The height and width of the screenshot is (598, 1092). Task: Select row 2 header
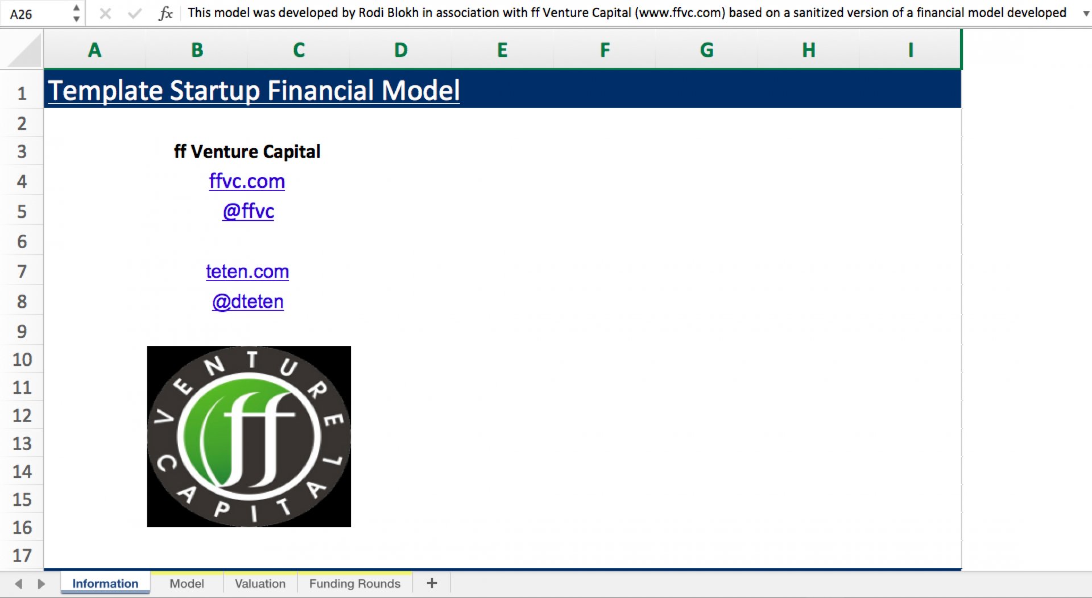click(22, 123)
